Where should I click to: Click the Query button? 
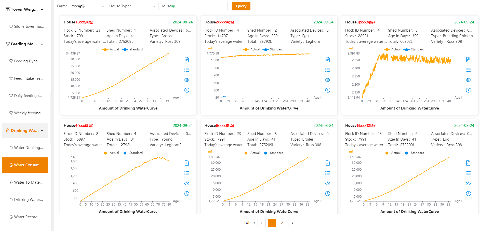pos(241,6)
